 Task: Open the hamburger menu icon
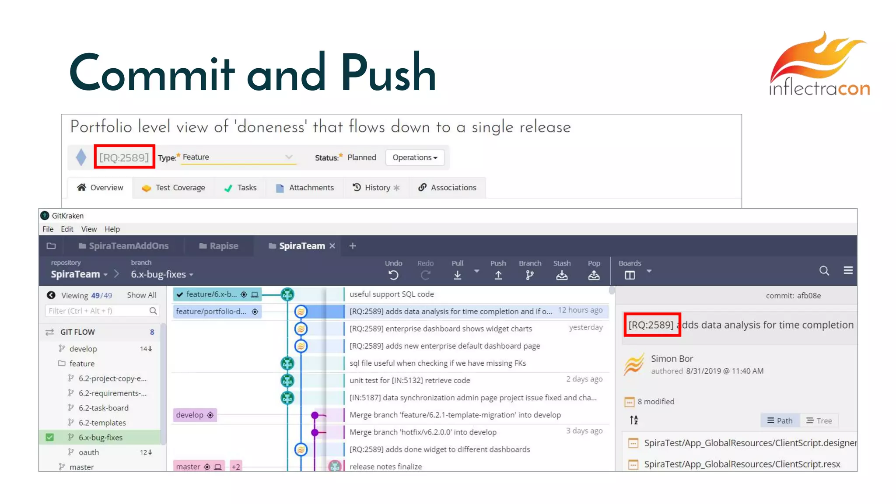[x=848, y=270]
